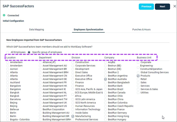
Task: Select Specific group of employees radio
Action: click(x=29, y=52)
